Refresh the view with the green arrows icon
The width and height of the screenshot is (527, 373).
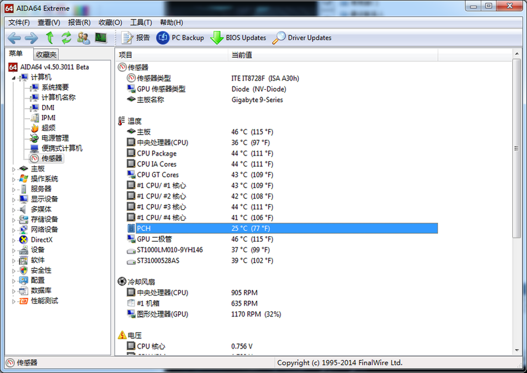point(66,37)
